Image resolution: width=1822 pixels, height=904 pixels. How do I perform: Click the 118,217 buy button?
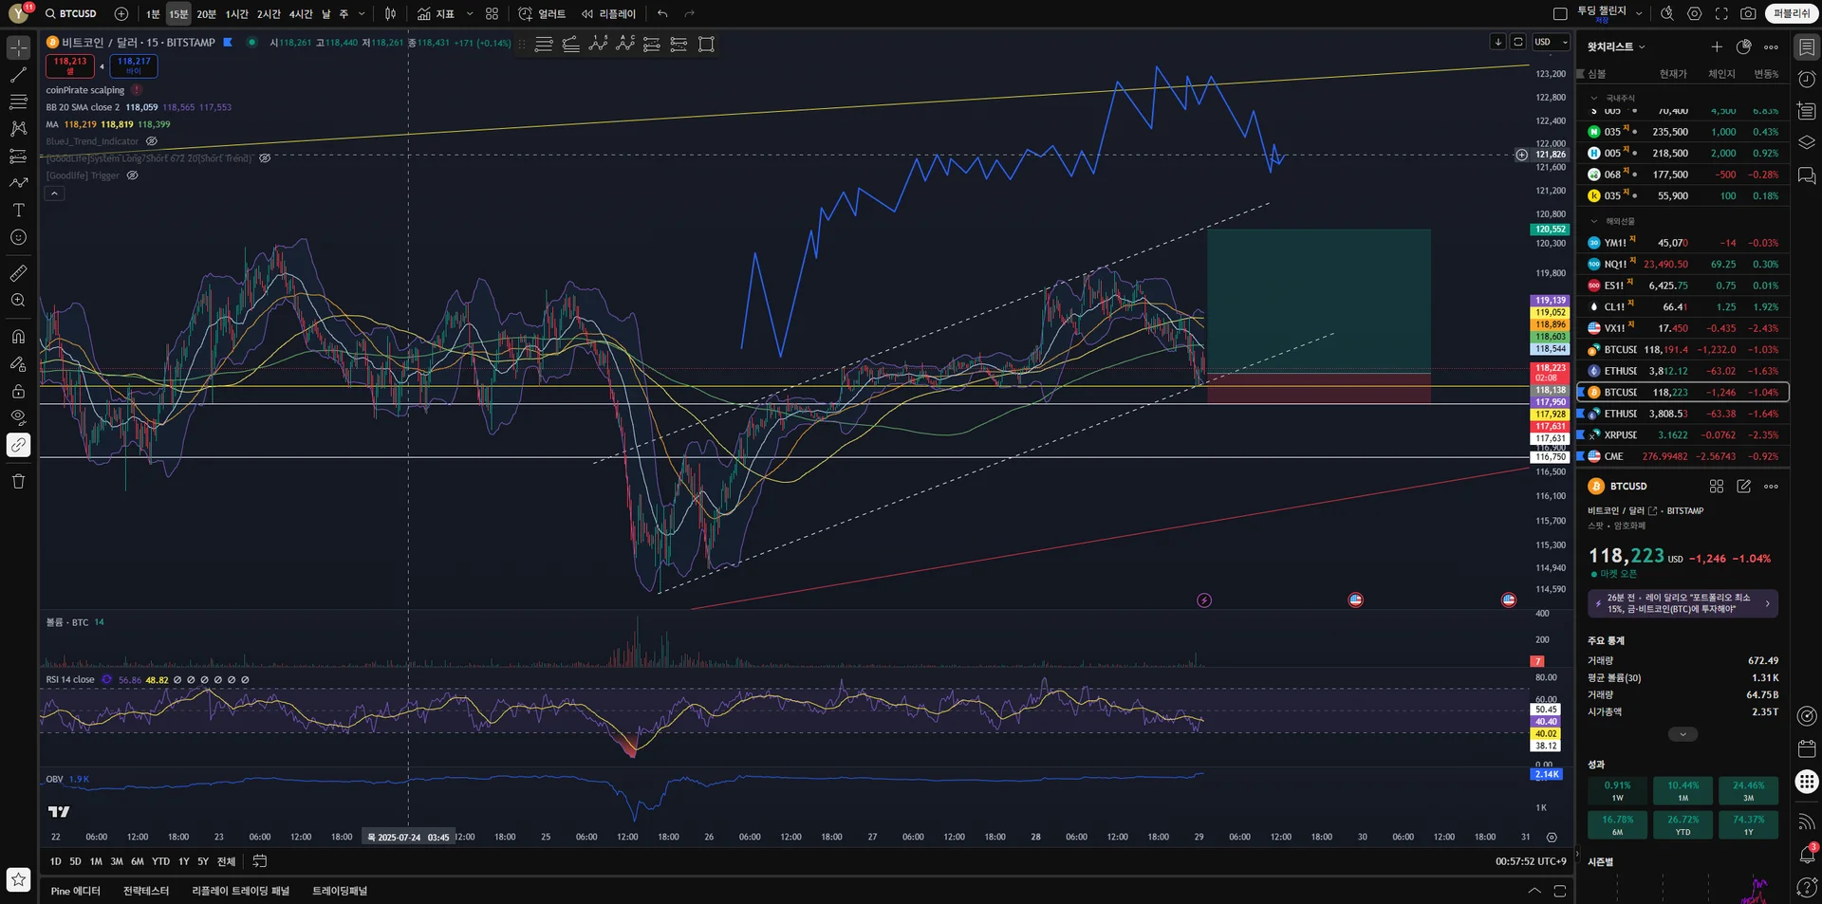[134, 65]
